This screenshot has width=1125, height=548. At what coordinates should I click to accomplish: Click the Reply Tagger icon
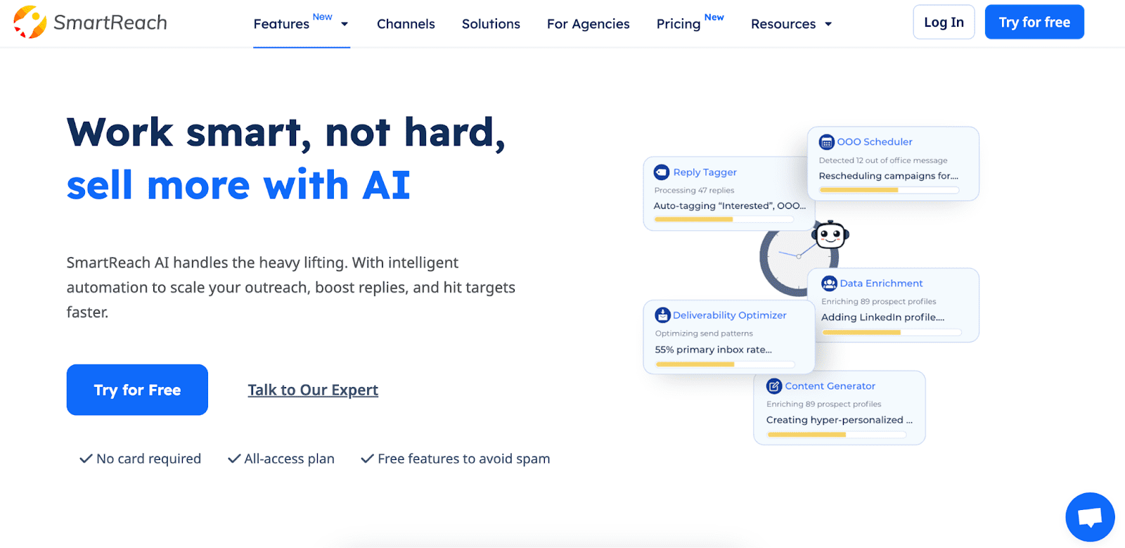662,172
